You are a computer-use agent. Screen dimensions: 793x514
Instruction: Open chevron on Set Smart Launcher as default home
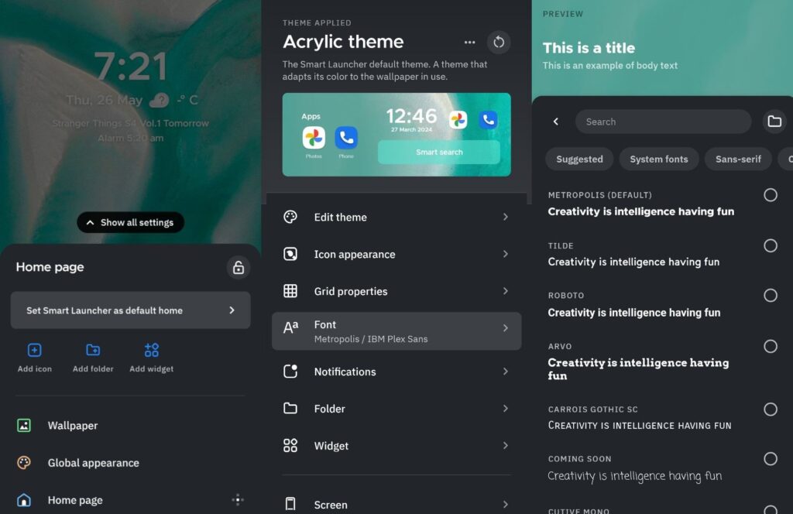[x=232, y=310]
